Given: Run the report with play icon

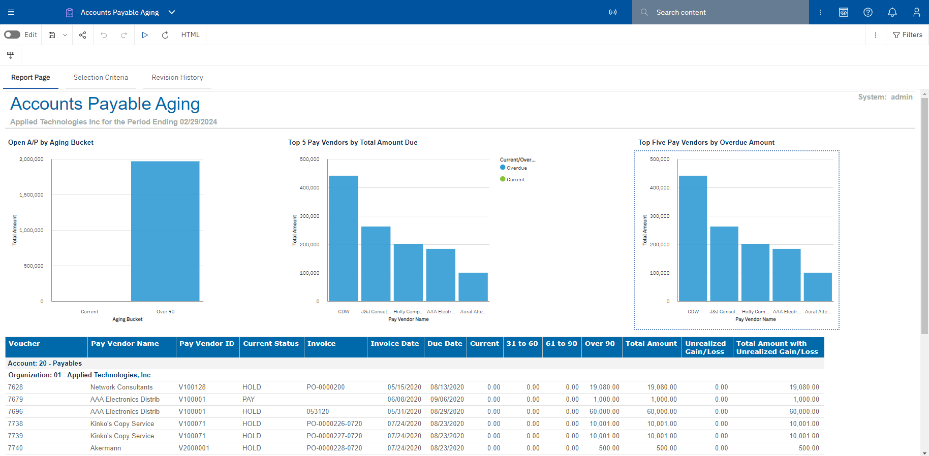Looking at the screenshot, I should point(145,35).
